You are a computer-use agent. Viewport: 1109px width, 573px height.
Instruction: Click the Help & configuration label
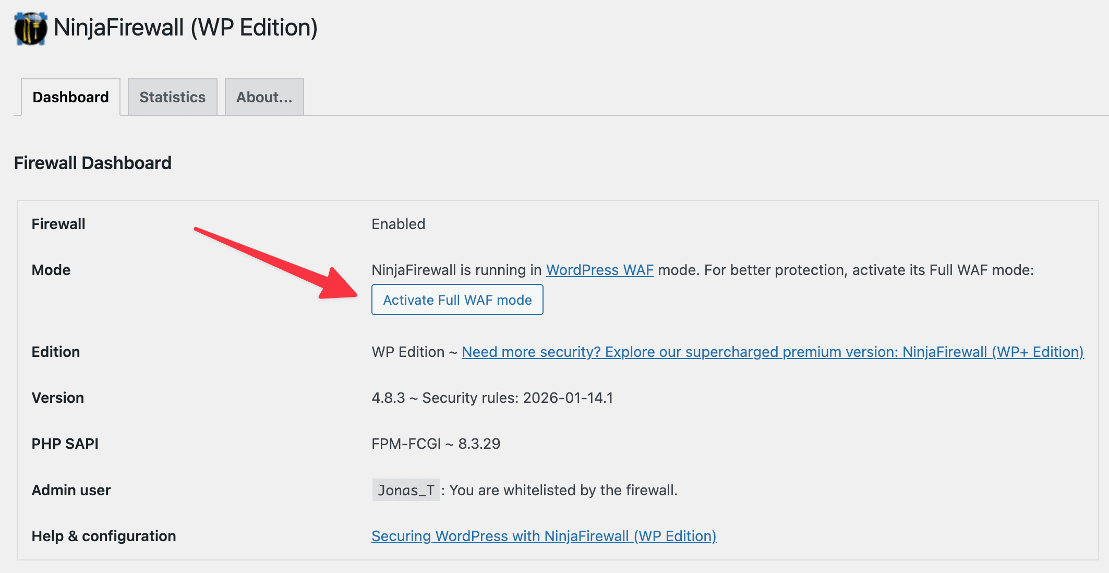tap(103, 536)
